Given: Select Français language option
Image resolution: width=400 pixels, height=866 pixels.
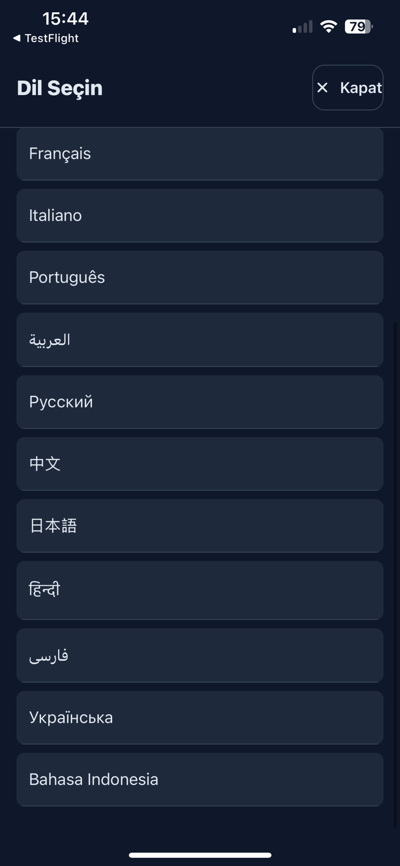Looking at the screenshot, I should 200,154.
